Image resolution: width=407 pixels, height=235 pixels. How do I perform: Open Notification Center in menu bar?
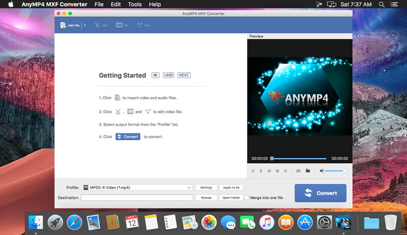coord(394,4)
